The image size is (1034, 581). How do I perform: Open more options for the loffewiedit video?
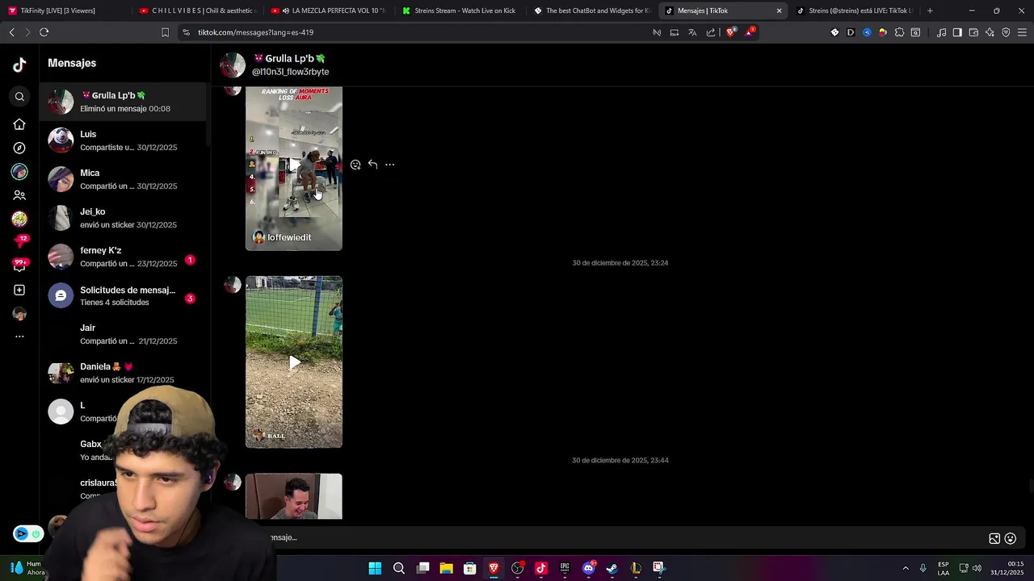389,165
